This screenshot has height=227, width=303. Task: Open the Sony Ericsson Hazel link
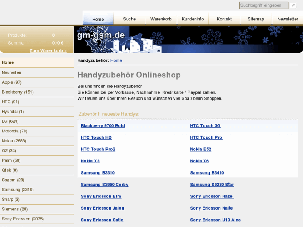click(x=212, y=197)
